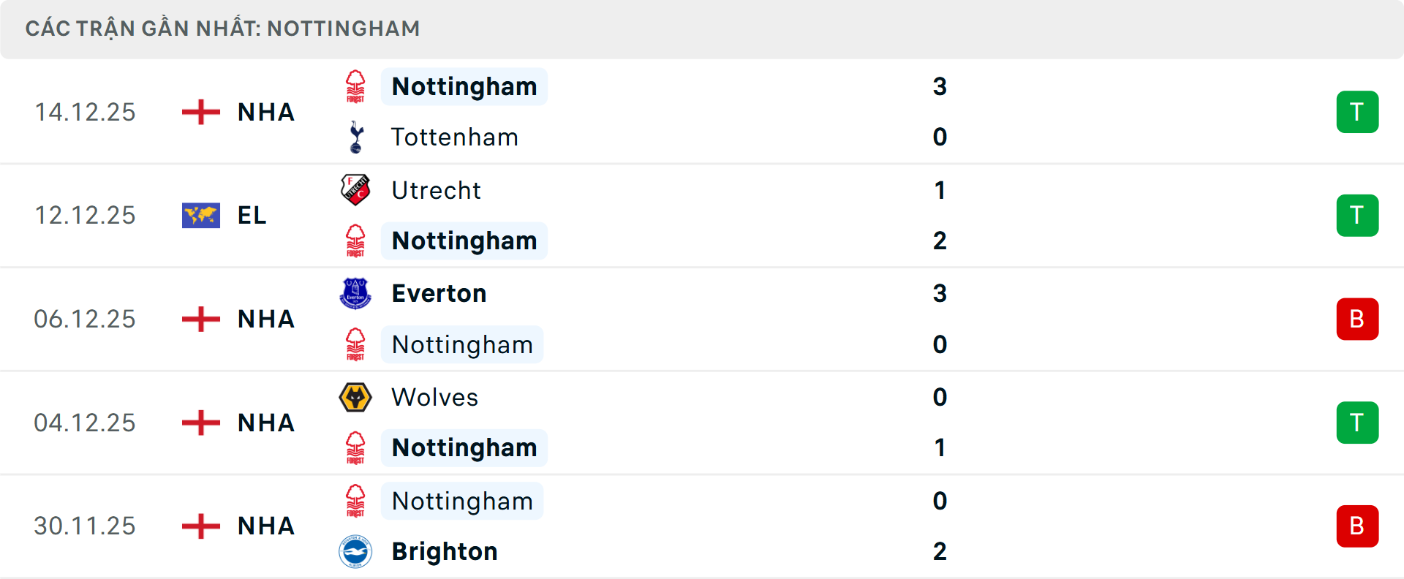Click England flag on 30.11.25 match

(201, 526)
